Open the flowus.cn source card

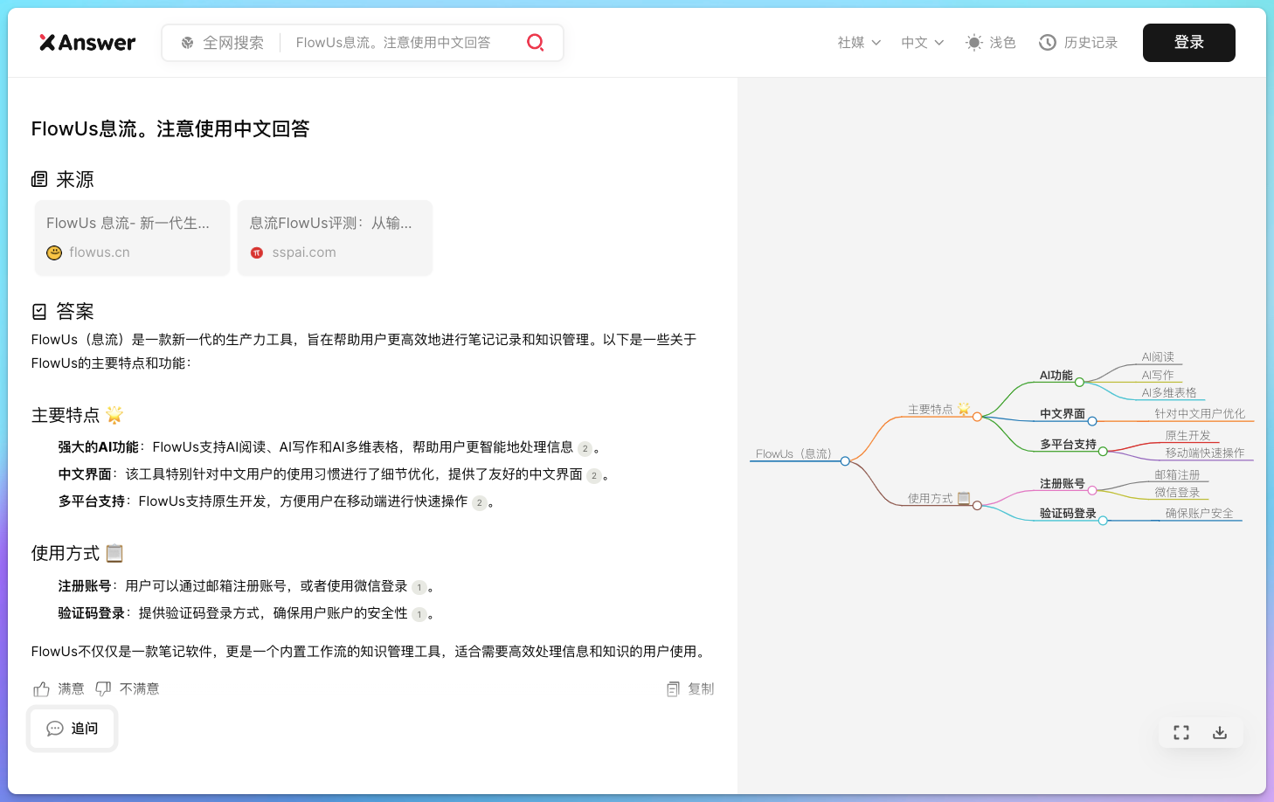pos(132,238)
